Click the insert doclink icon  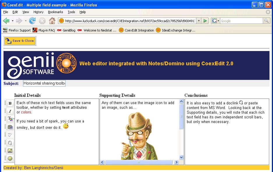[x=10, y=143]
